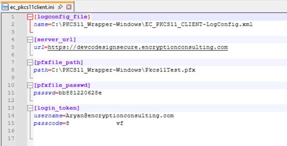Select line 5 via its line number
Screen dimensions: 287x146
(13, 47)
